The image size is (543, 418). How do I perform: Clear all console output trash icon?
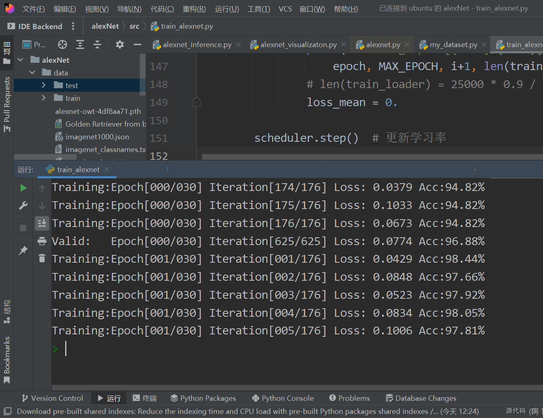coord(42,258)
